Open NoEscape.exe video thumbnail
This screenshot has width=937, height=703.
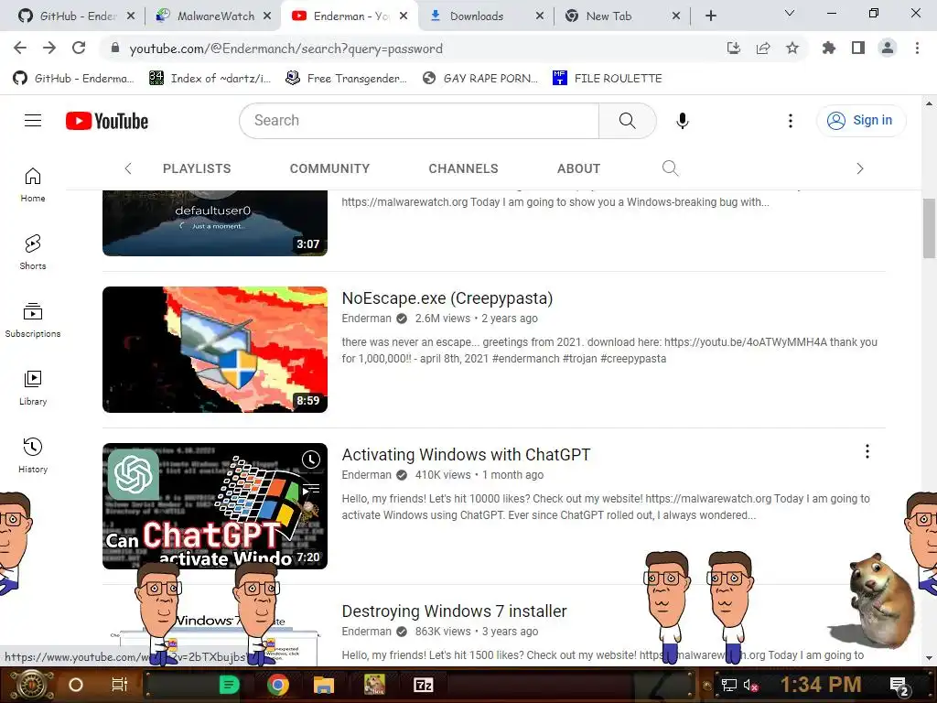tap(214, 350)
